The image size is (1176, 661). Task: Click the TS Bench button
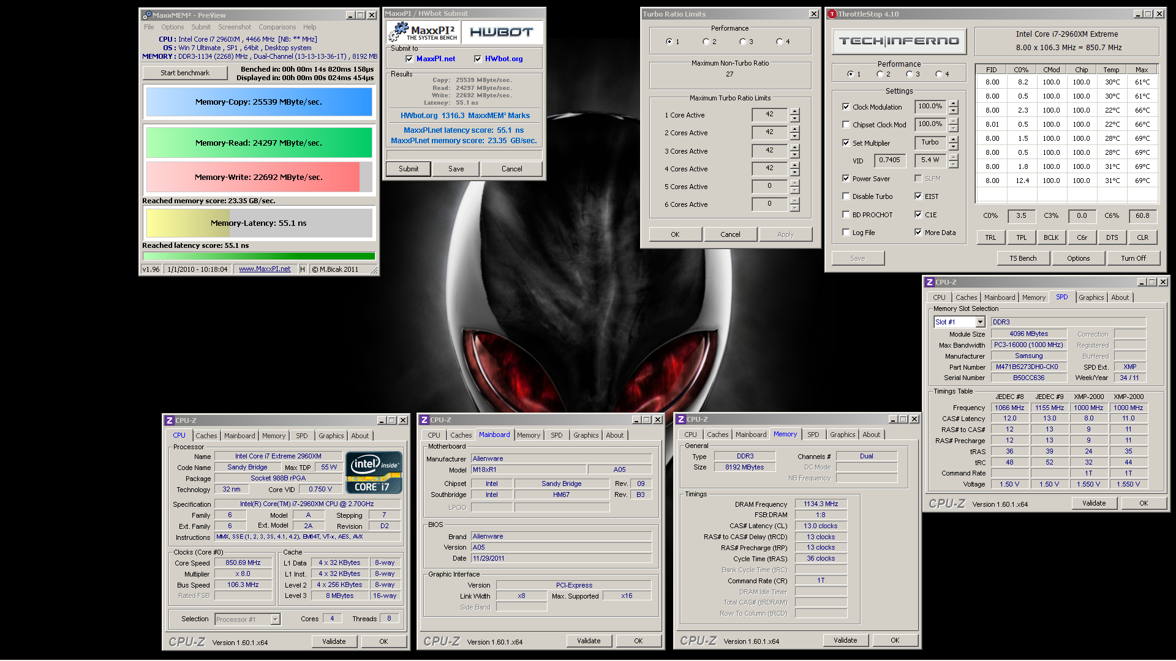click(1023, 258)
